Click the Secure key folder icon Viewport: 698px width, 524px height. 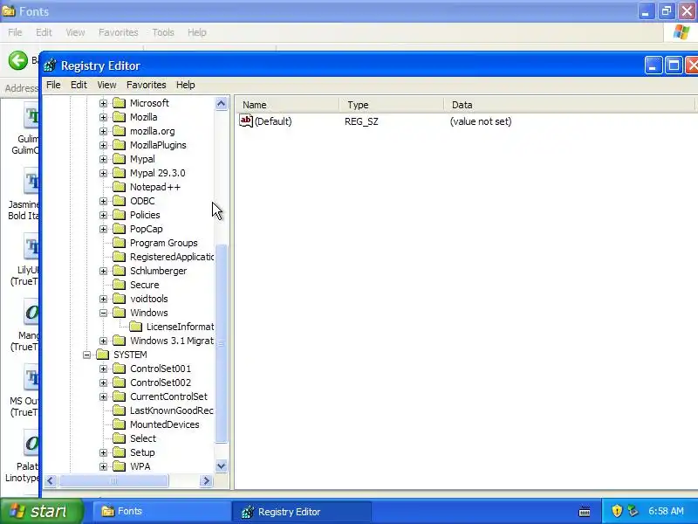pos(119,285)
